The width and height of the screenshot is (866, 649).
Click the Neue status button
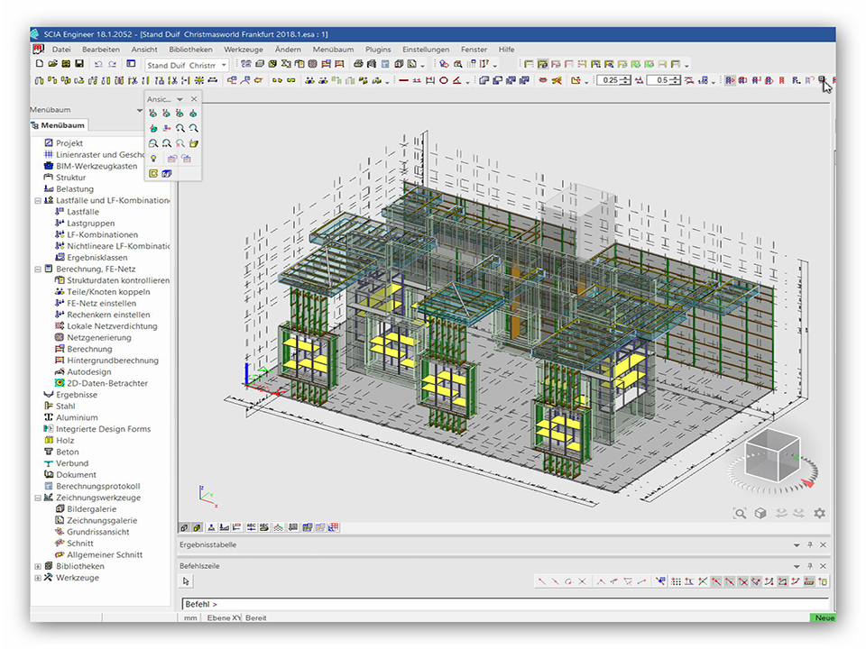tap(822, 618)
